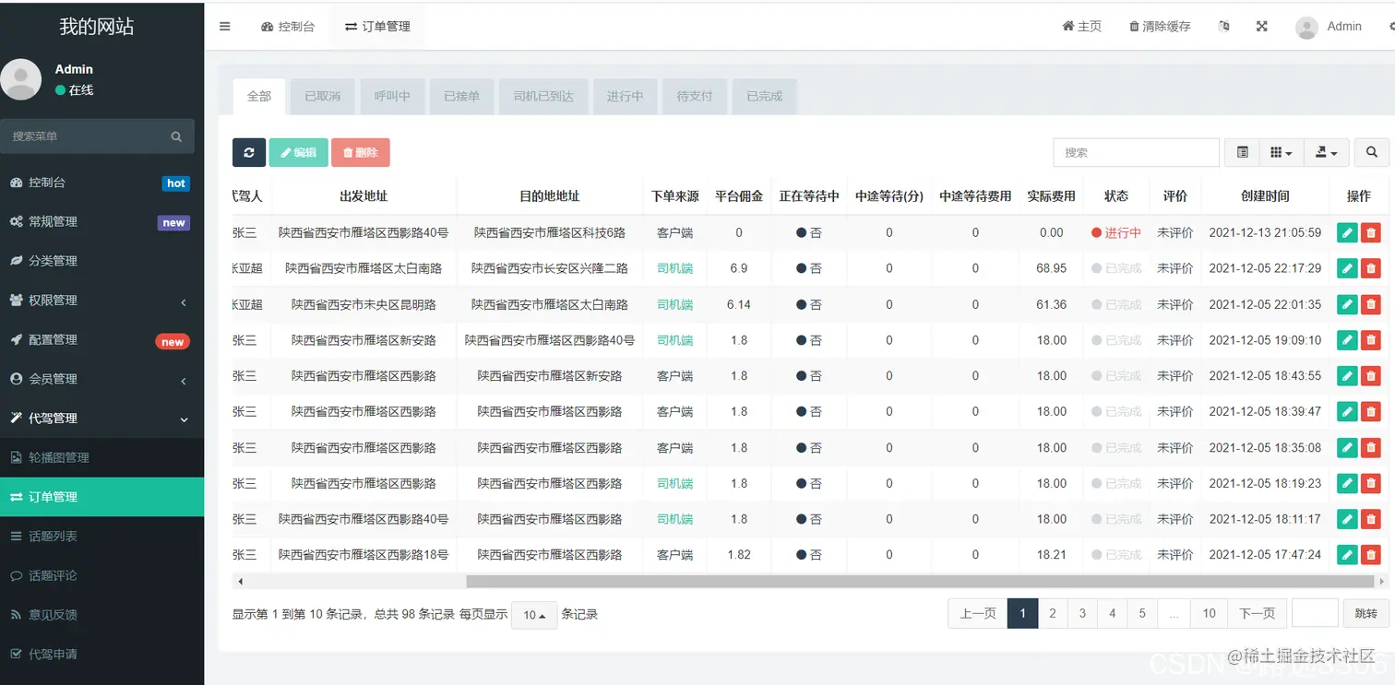Delete the order created 2021-12-05 18:19:23
The width and height of the screenshot is (1395, 685).
pos(1371,484)
